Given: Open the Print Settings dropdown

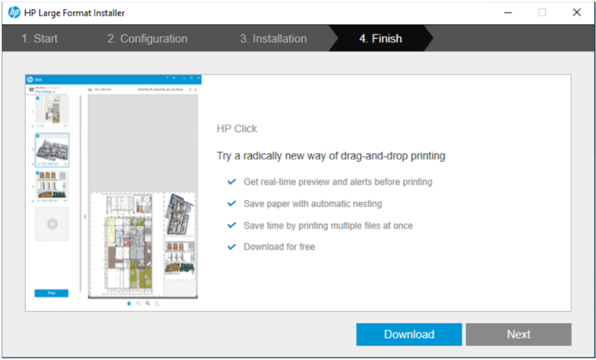Looking at the screenshot, I should point(44,92).
